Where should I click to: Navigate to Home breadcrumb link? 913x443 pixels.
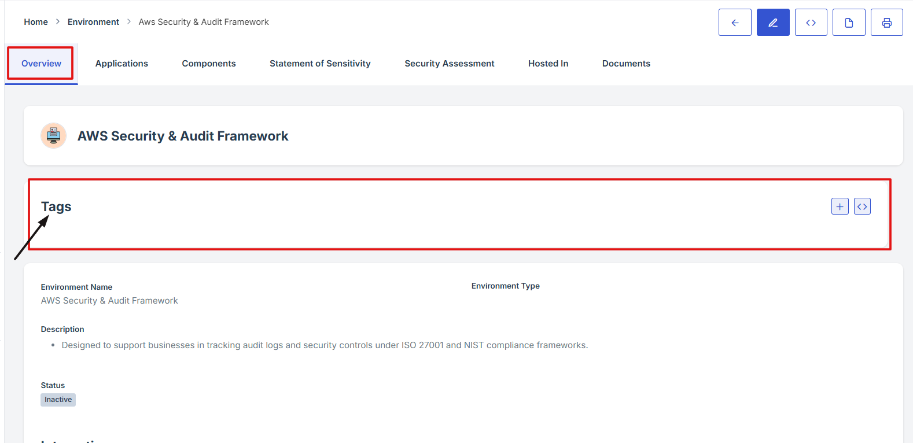(x=36, y=22)
